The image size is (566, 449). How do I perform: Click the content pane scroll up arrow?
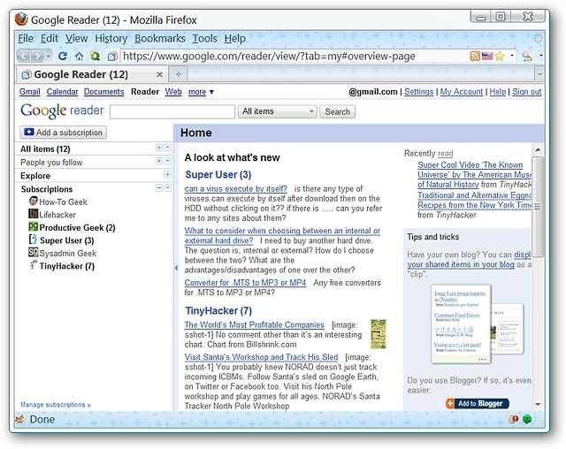click(538, 149)
